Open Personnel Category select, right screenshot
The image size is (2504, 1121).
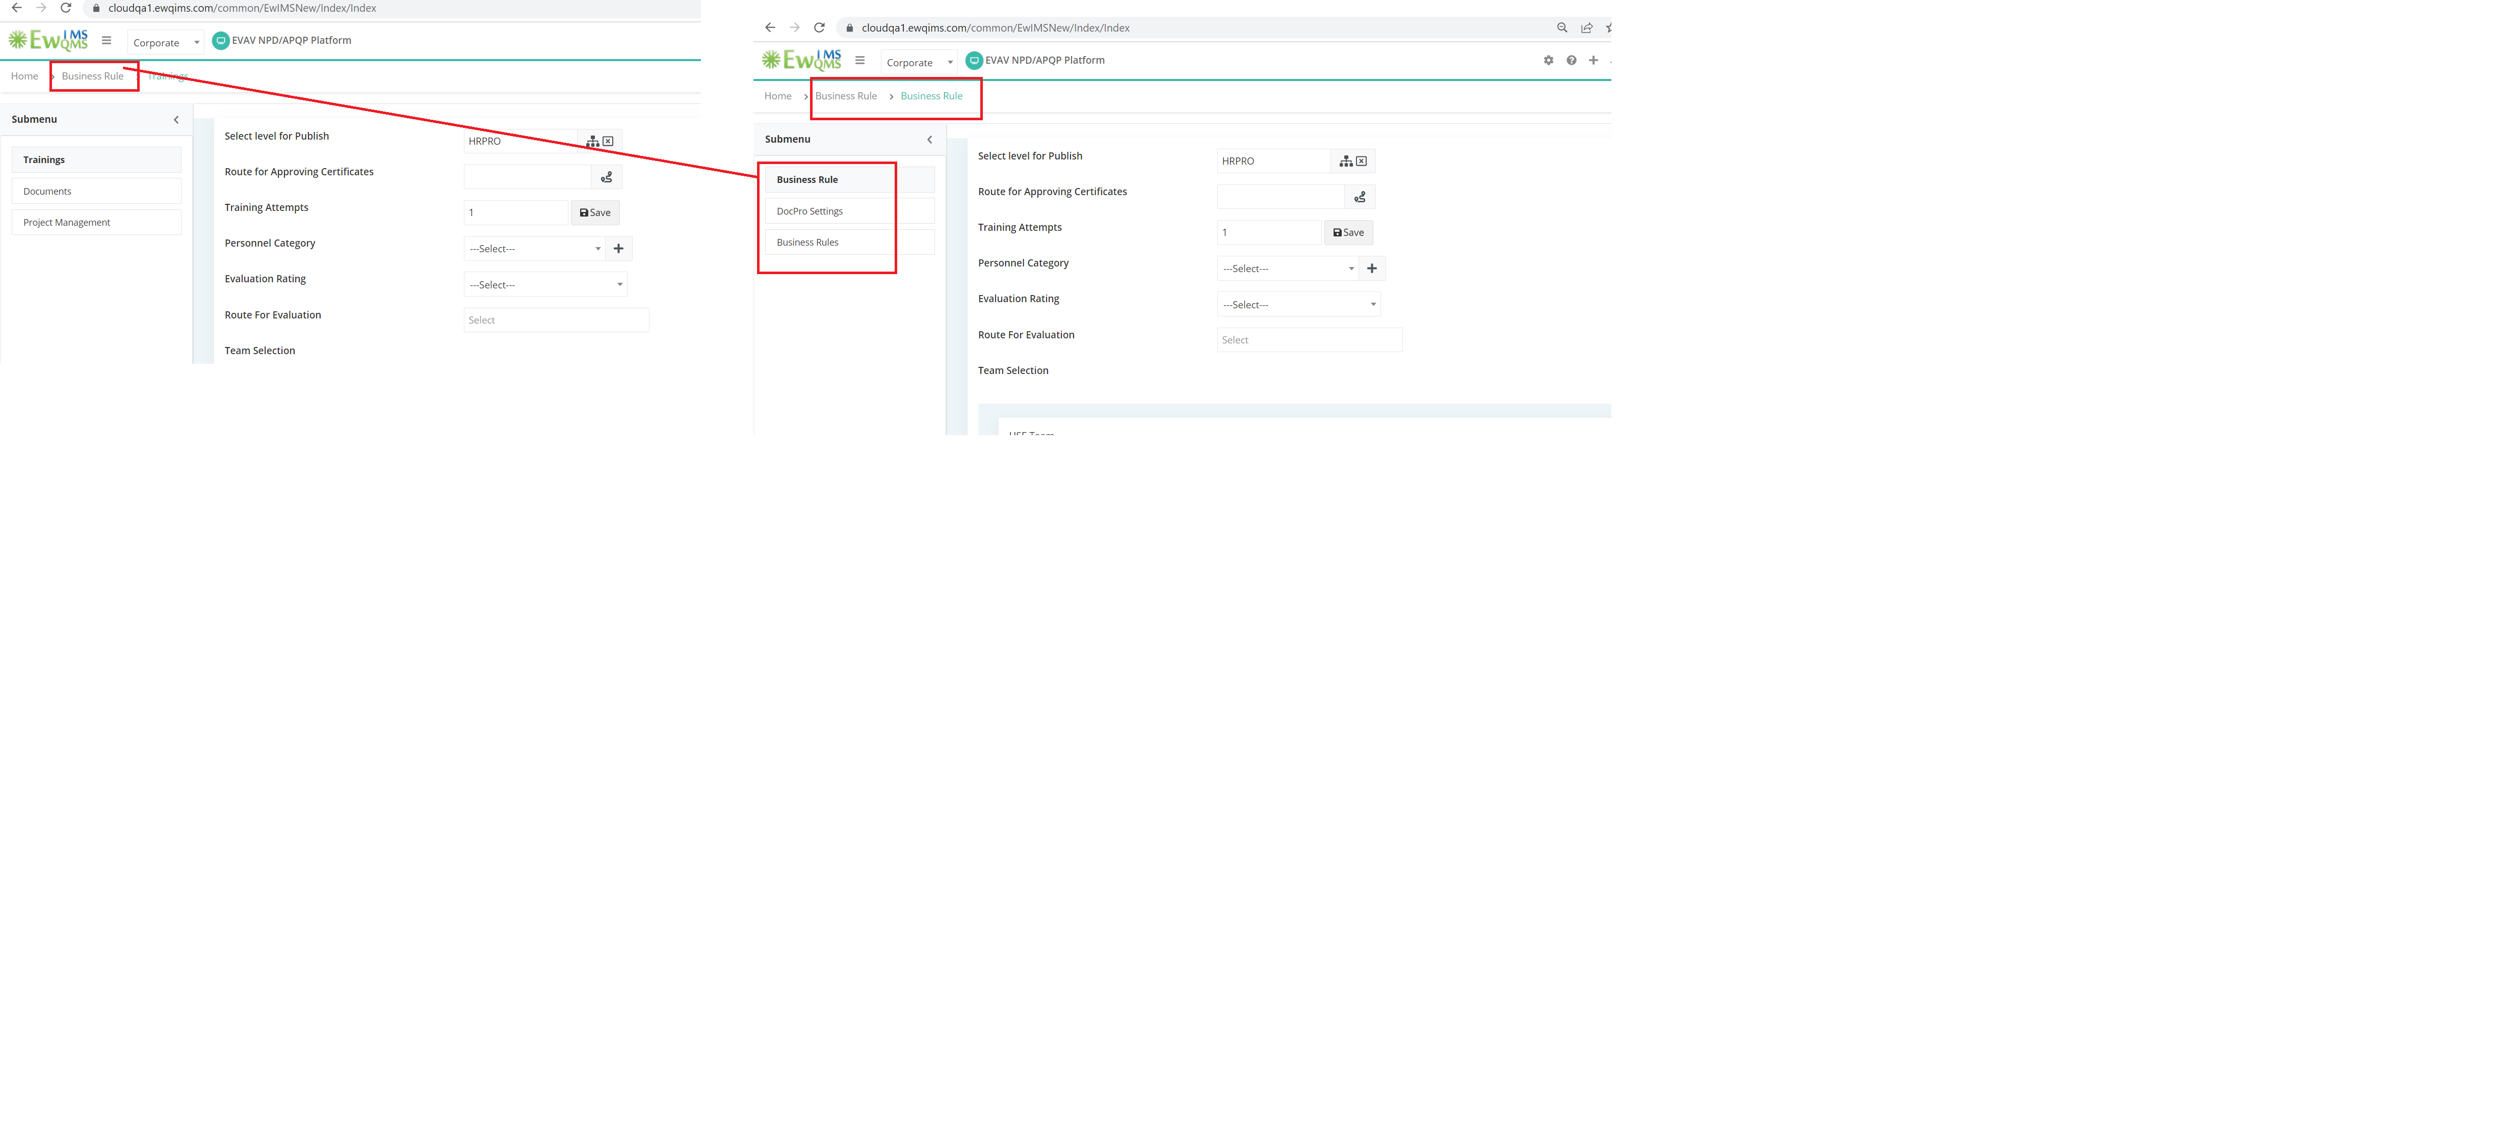pos(1288,268)
